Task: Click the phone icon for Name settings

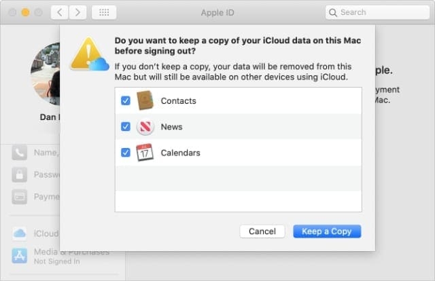Action: tap(19, 153)
